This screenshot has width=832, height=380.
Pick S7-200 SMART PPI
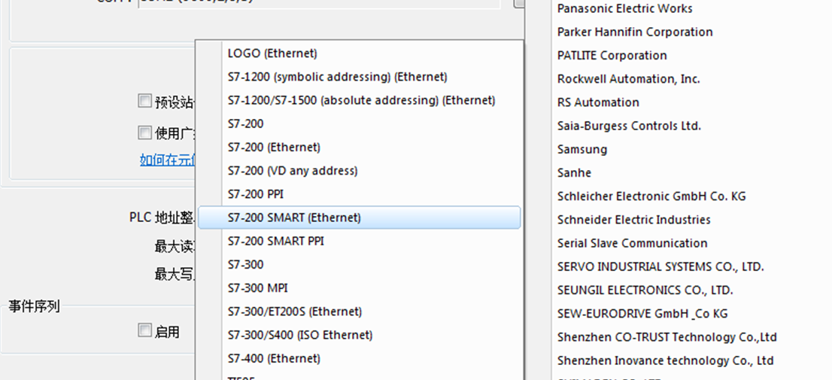[x=275, y=241]
